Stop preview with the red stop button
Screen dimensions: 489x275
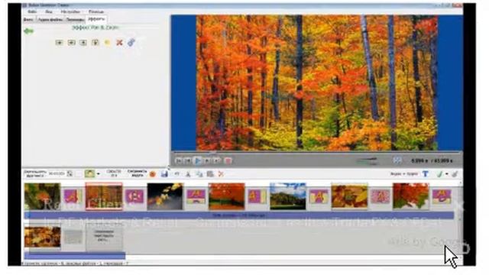pos(228,160)
